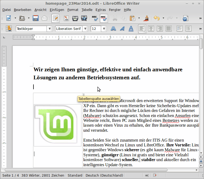Show more standard toolbar buttons chevron
This screenshot has width=204, height=179.
(200, 18)
